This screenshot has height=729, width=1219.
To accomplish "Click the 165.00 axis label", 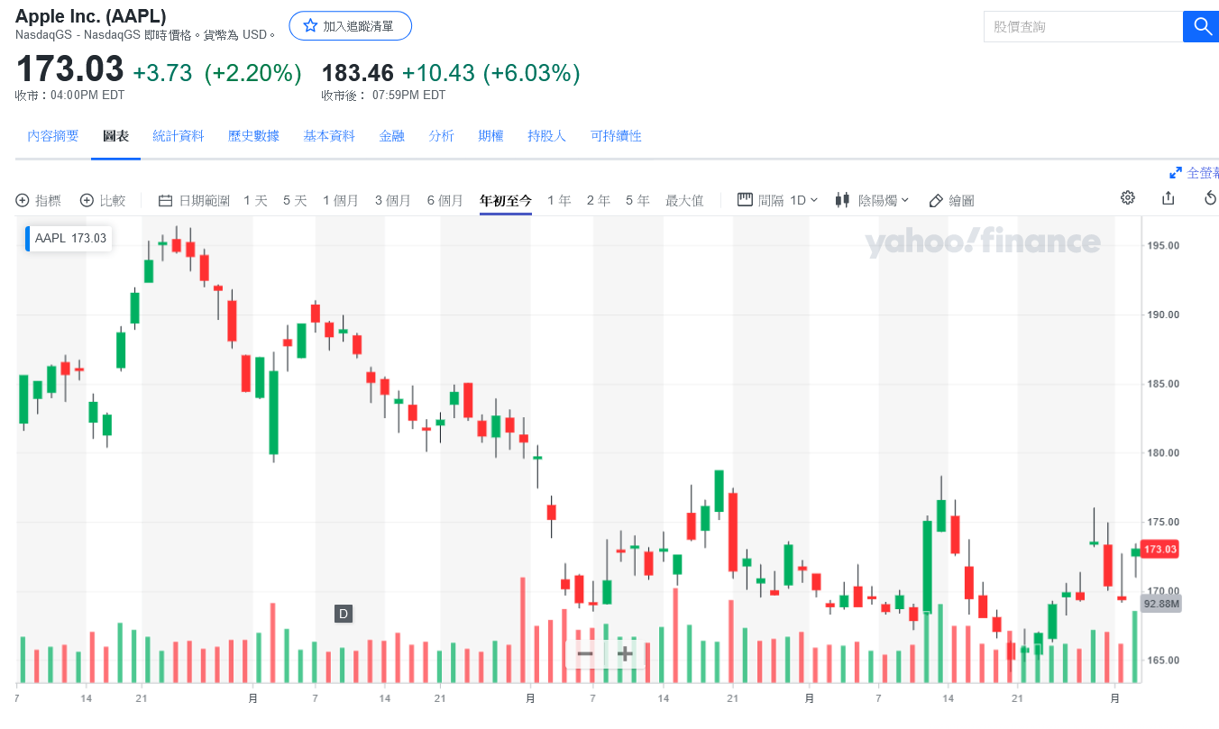I will point(1162,661).
